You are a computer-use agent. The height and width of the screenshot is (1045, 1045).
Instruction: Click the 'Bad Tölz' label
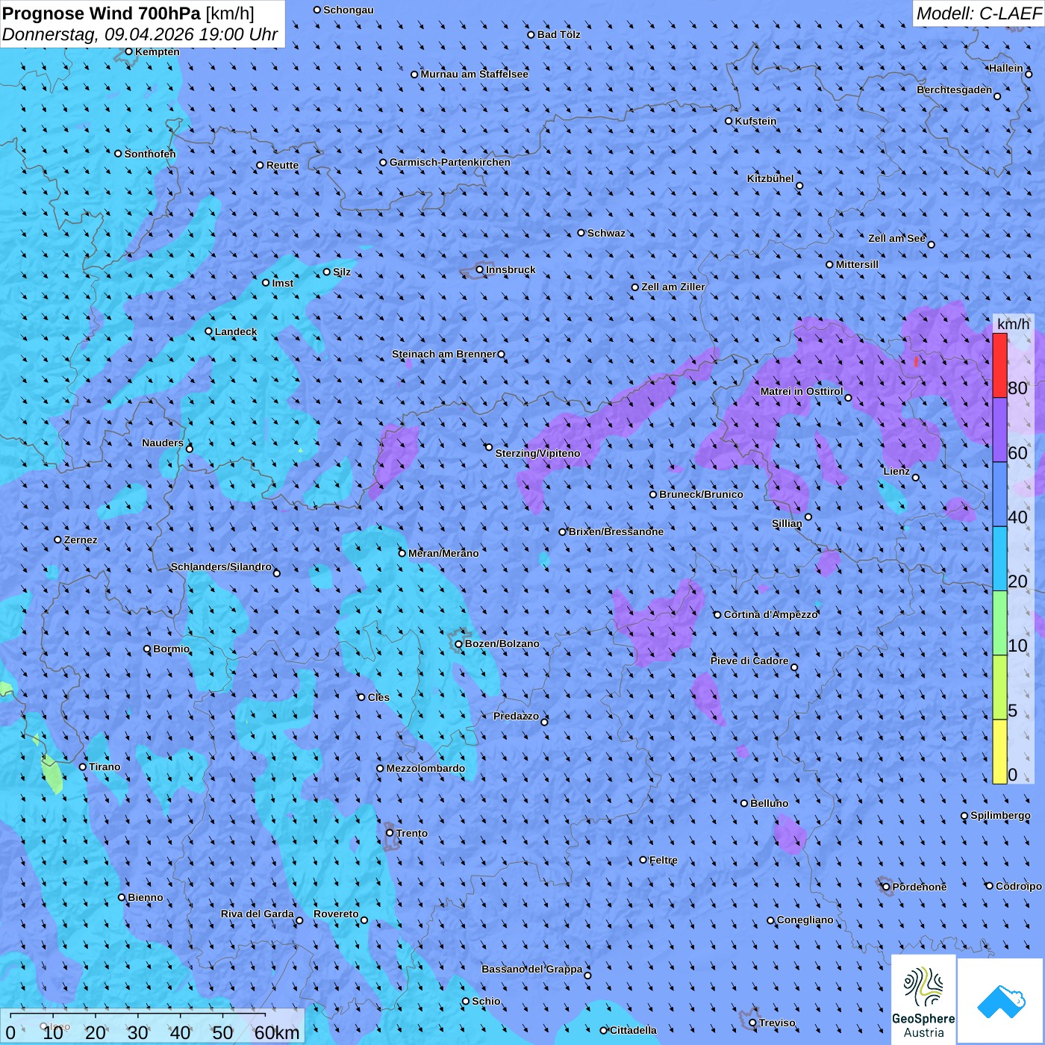tap(559, 34)
